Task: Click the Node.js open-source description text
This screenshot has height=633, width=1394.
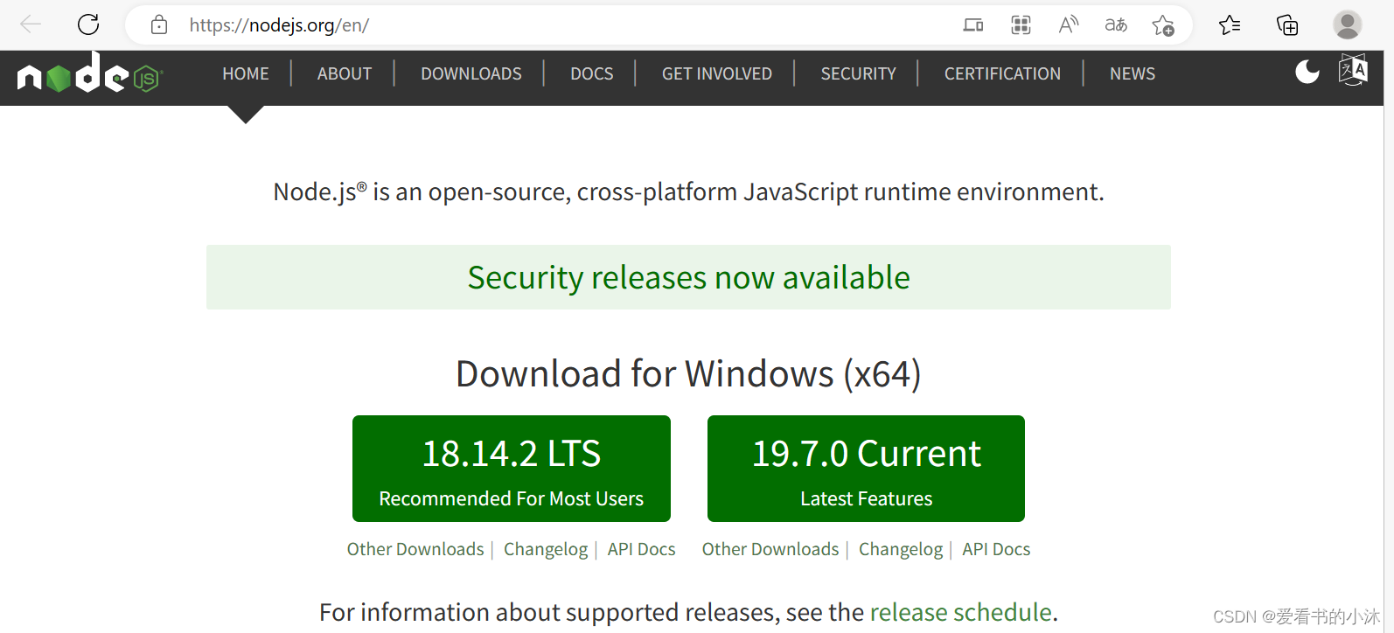Action: coord(688,191)
